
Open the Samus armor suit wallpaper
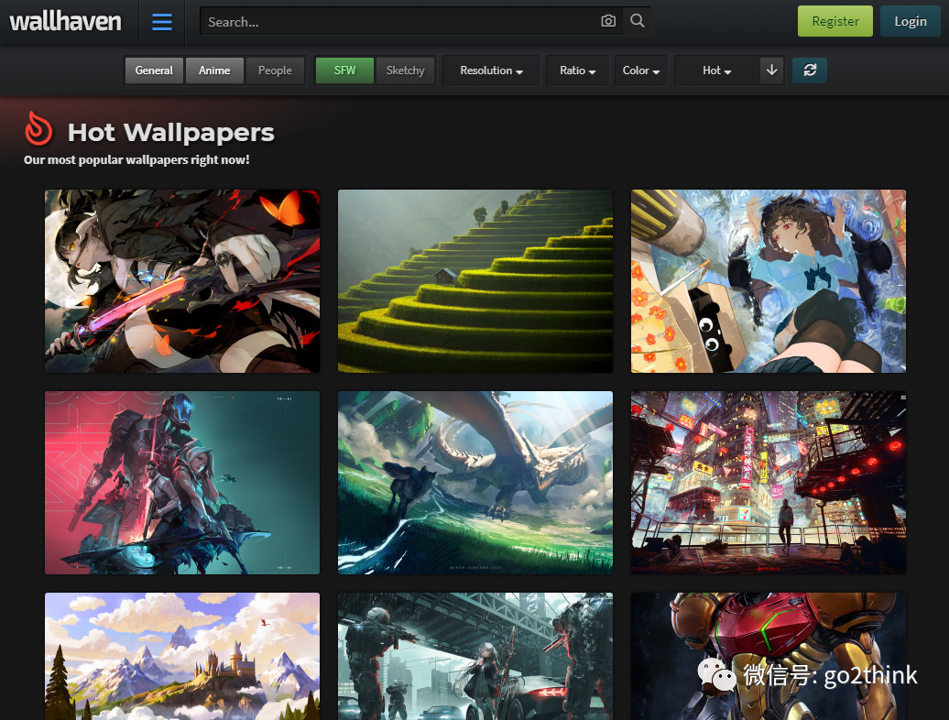point(769,657)
